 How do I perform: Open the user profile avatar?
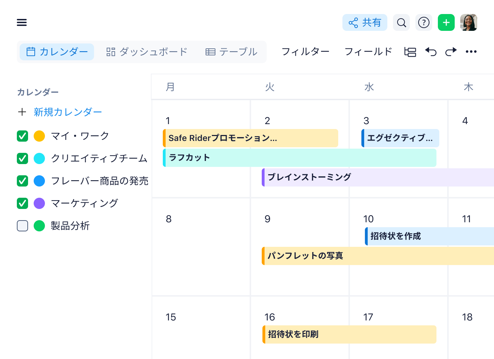point(469,22)
